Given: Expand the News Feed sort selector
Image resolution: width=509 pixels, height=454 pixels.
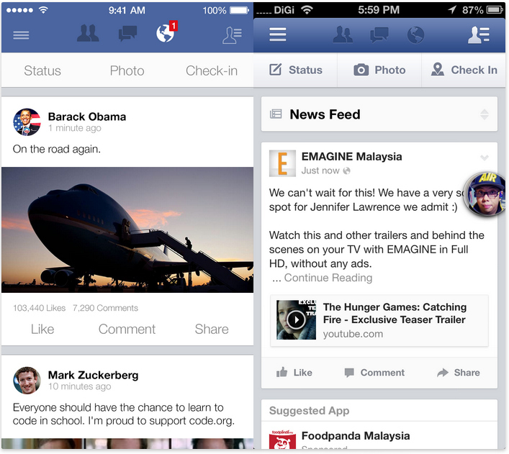Looking at the screenshot, I should click(485, 114).
